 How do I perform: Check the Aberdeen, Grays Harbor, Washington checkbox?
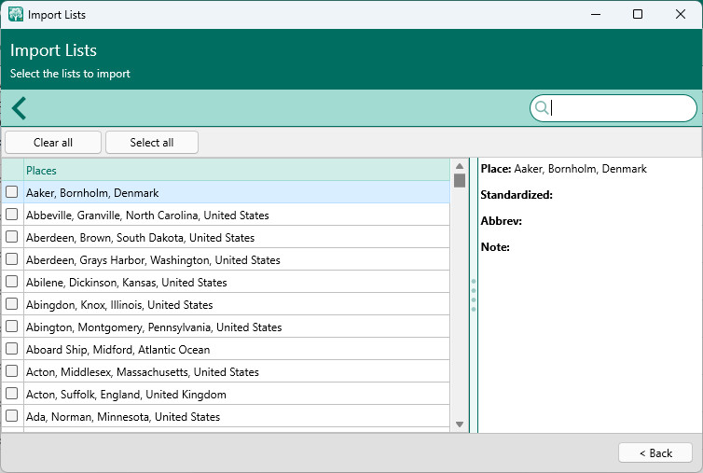(12, 259)
